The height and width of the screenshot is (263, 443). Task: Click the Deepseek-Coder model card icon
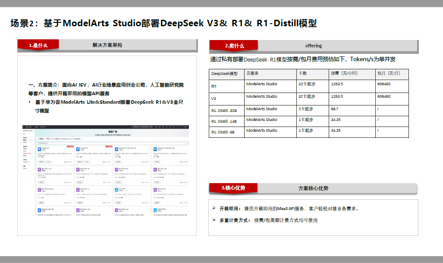[x=40, y=210]
